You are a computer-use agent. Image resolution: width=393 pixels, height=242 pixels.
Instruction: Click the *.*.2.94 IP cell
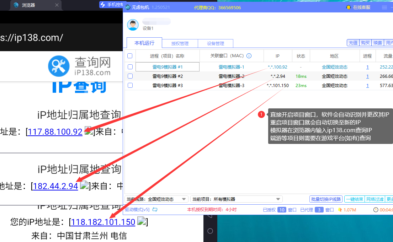tap(278, 76)
